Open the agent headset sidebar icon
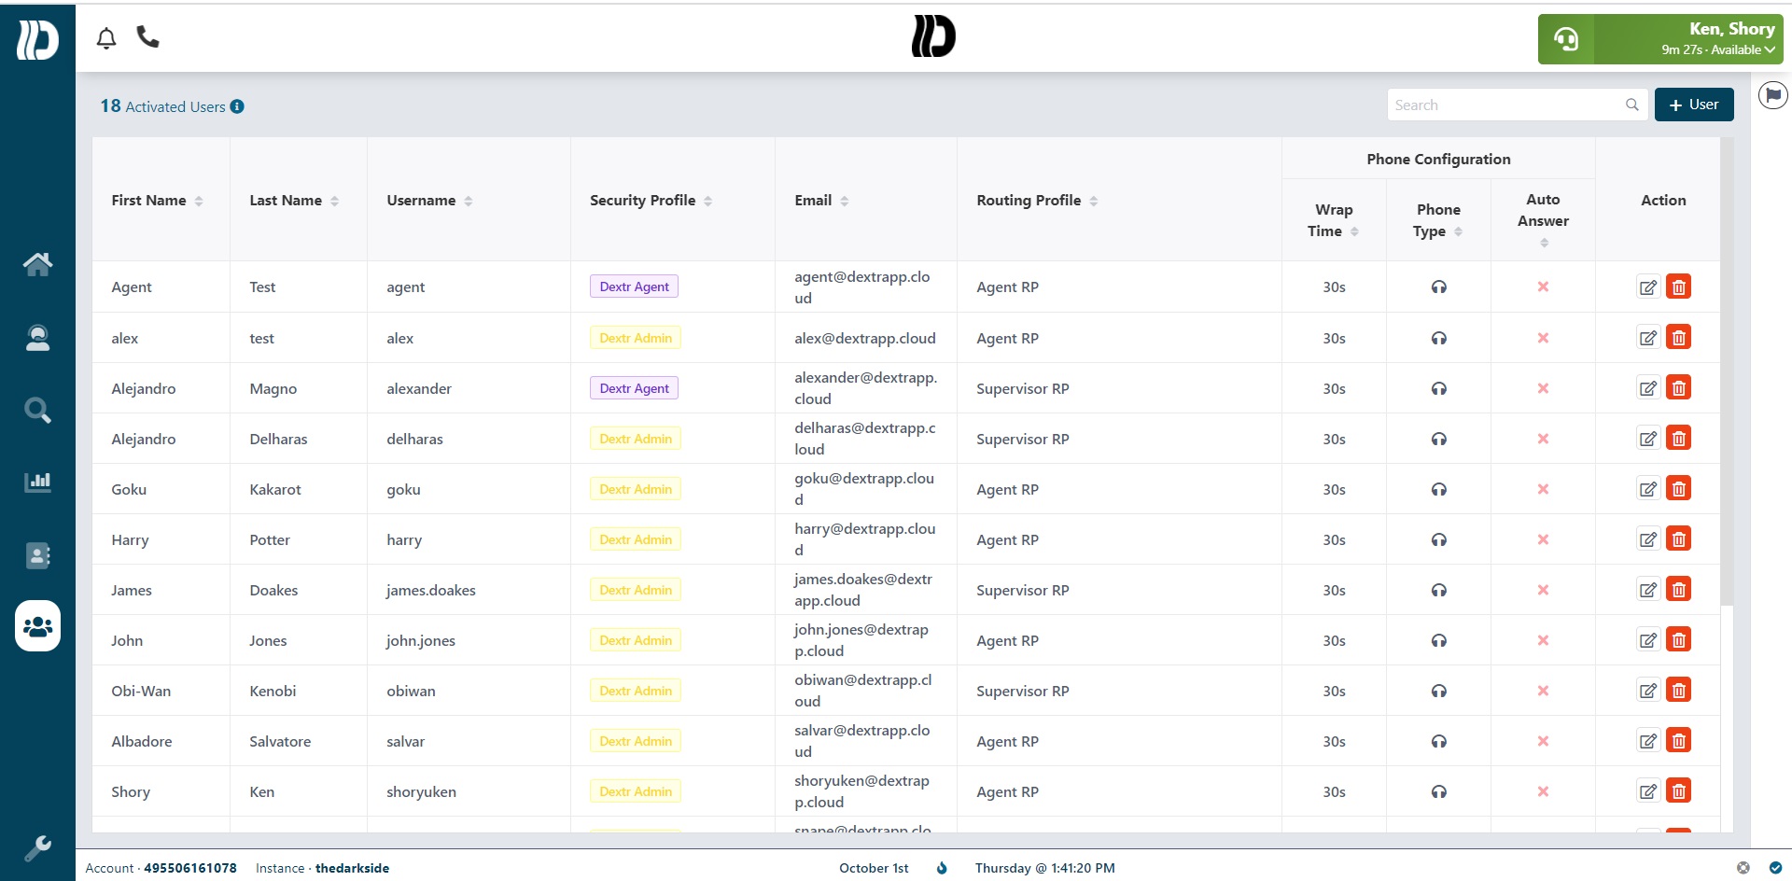This screenshot has height=881, width=1792. (37, 337)
